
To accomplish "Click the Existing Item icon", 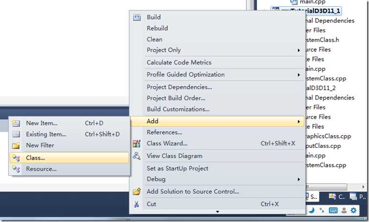I will pos(16,134).
